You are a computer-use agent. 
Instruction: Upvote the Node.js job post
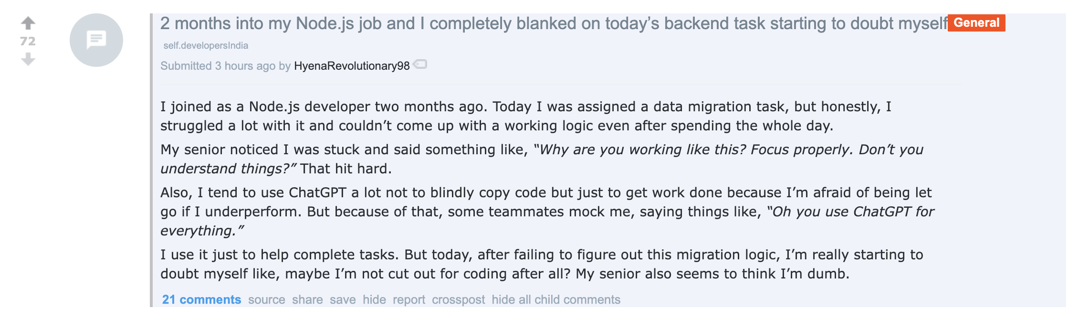pyautogui.click(x=28, y=23)
